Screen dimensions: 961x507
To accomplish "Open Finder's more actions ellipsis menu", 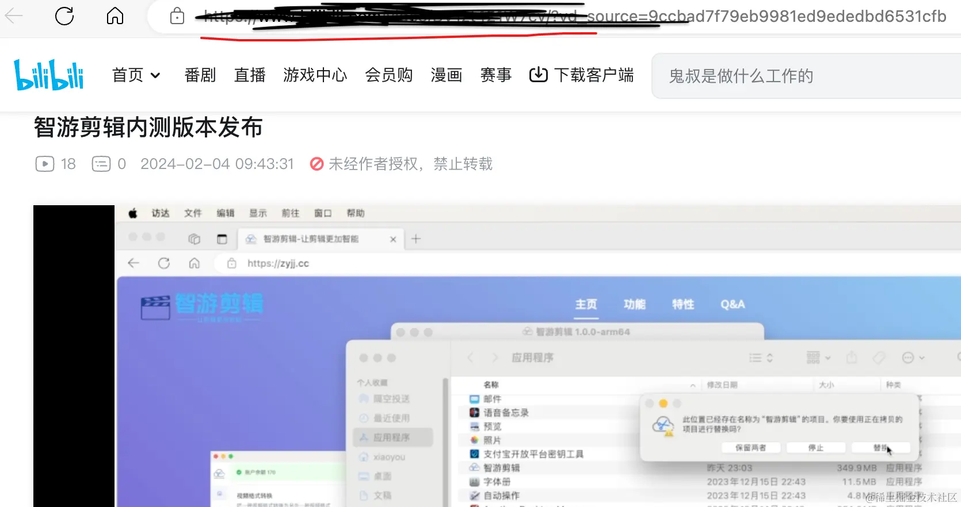I will tap(913, 358).
